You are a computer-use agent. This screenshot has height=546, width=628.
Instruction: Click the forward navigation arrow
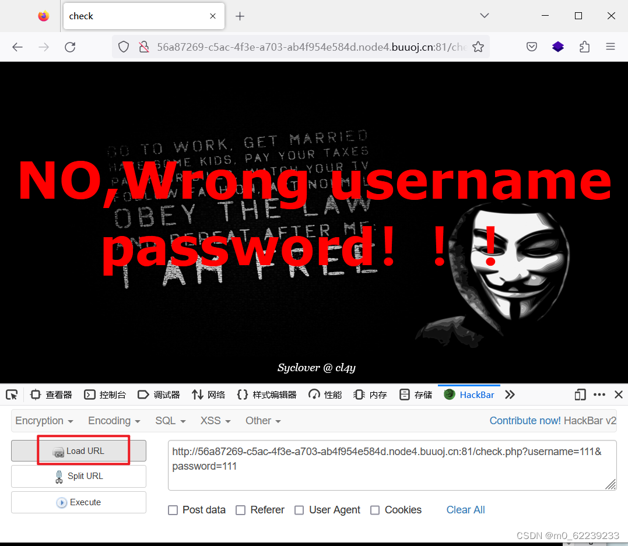pos(44,47)
